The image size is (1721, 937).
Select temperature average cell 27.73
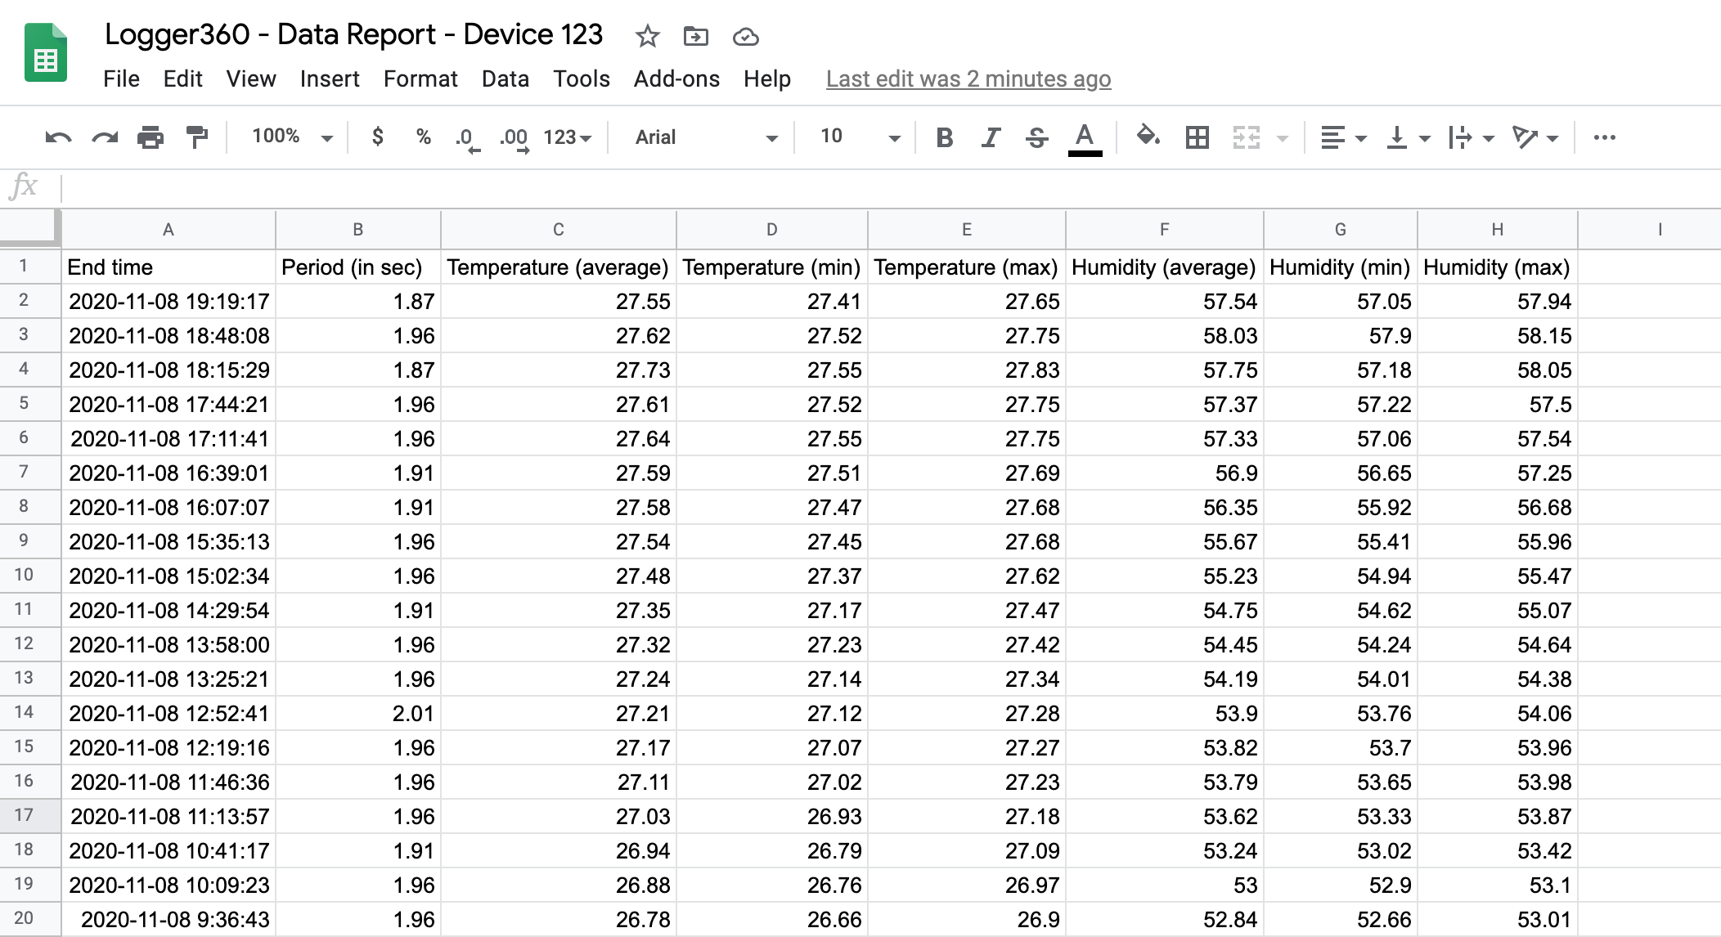pyautogui.click(x=559, y=370)
